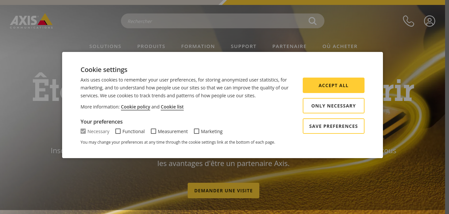Screen dimensions: 449x214
Task: Open the SOLUTIONS menu
Action: click(x=105, y=46)
